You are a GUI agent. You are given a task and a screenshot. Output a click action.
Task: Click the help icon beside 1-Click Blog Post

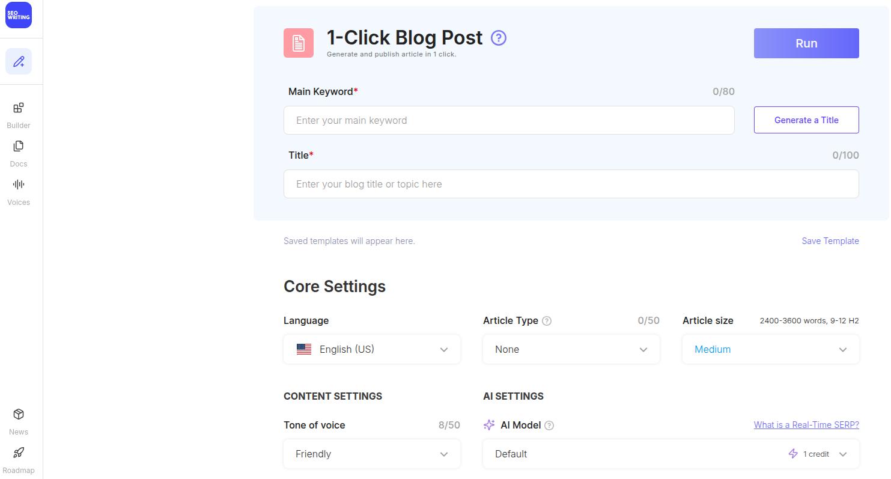pos(498,38)
